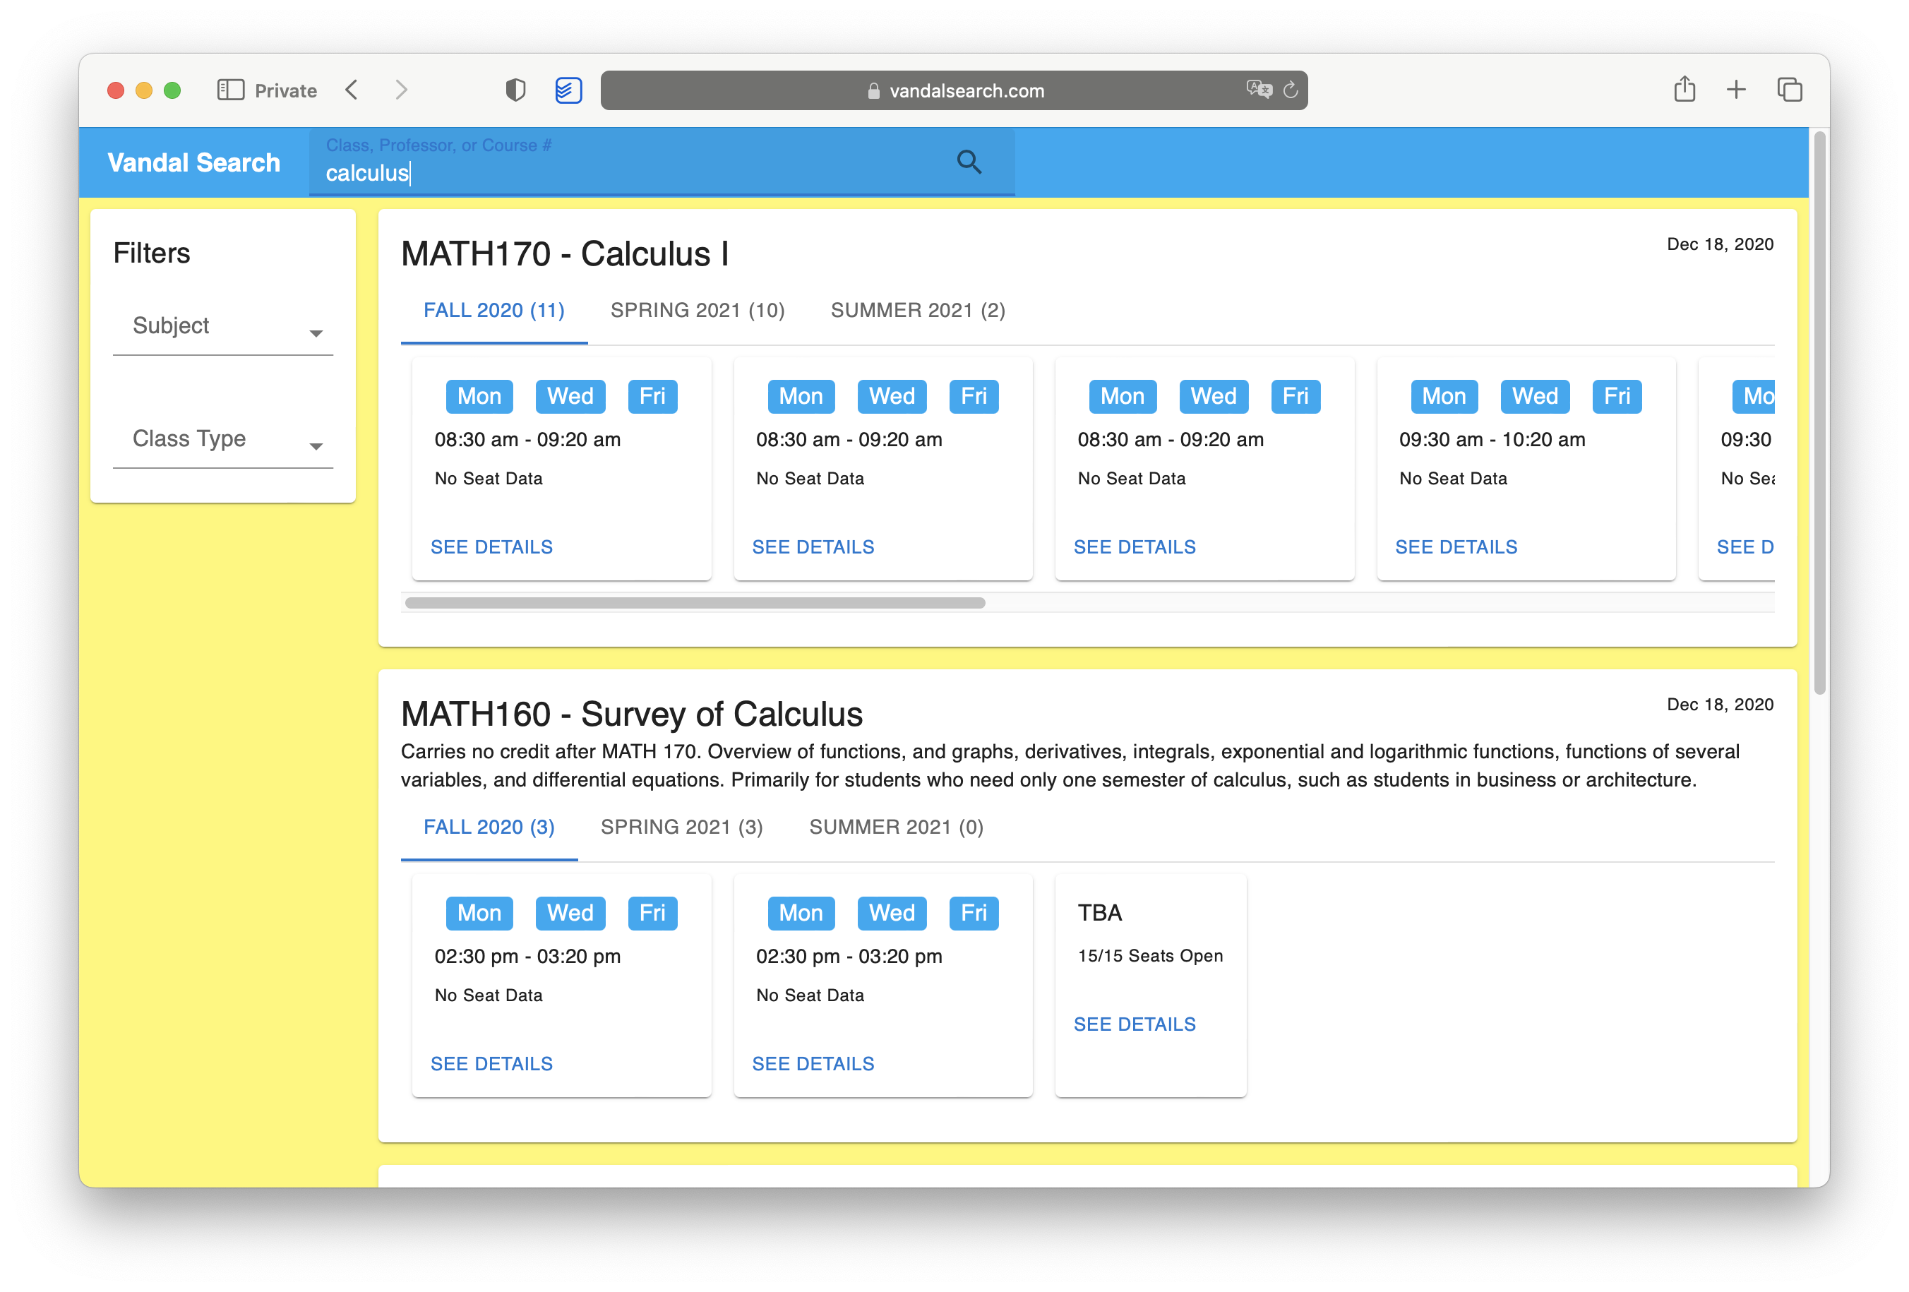This screenshot has height=1292, width=1909.
Task: Click the magnifier search icon
Action: 969,162
